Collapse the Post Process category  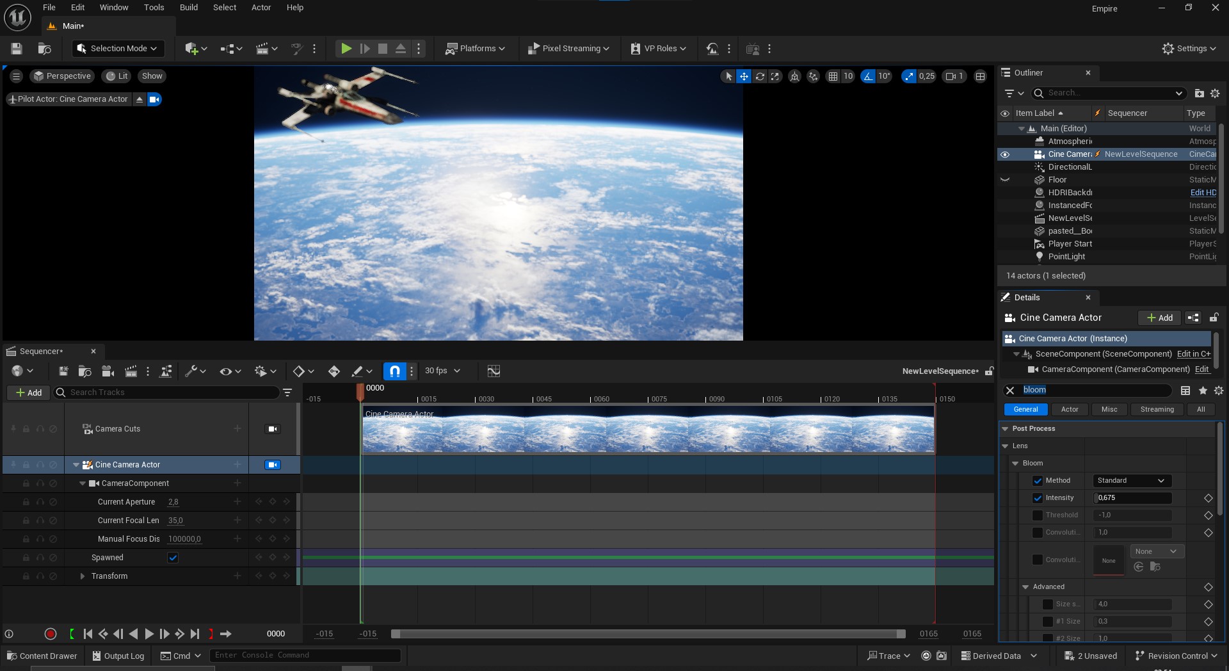click(1005, 429)
